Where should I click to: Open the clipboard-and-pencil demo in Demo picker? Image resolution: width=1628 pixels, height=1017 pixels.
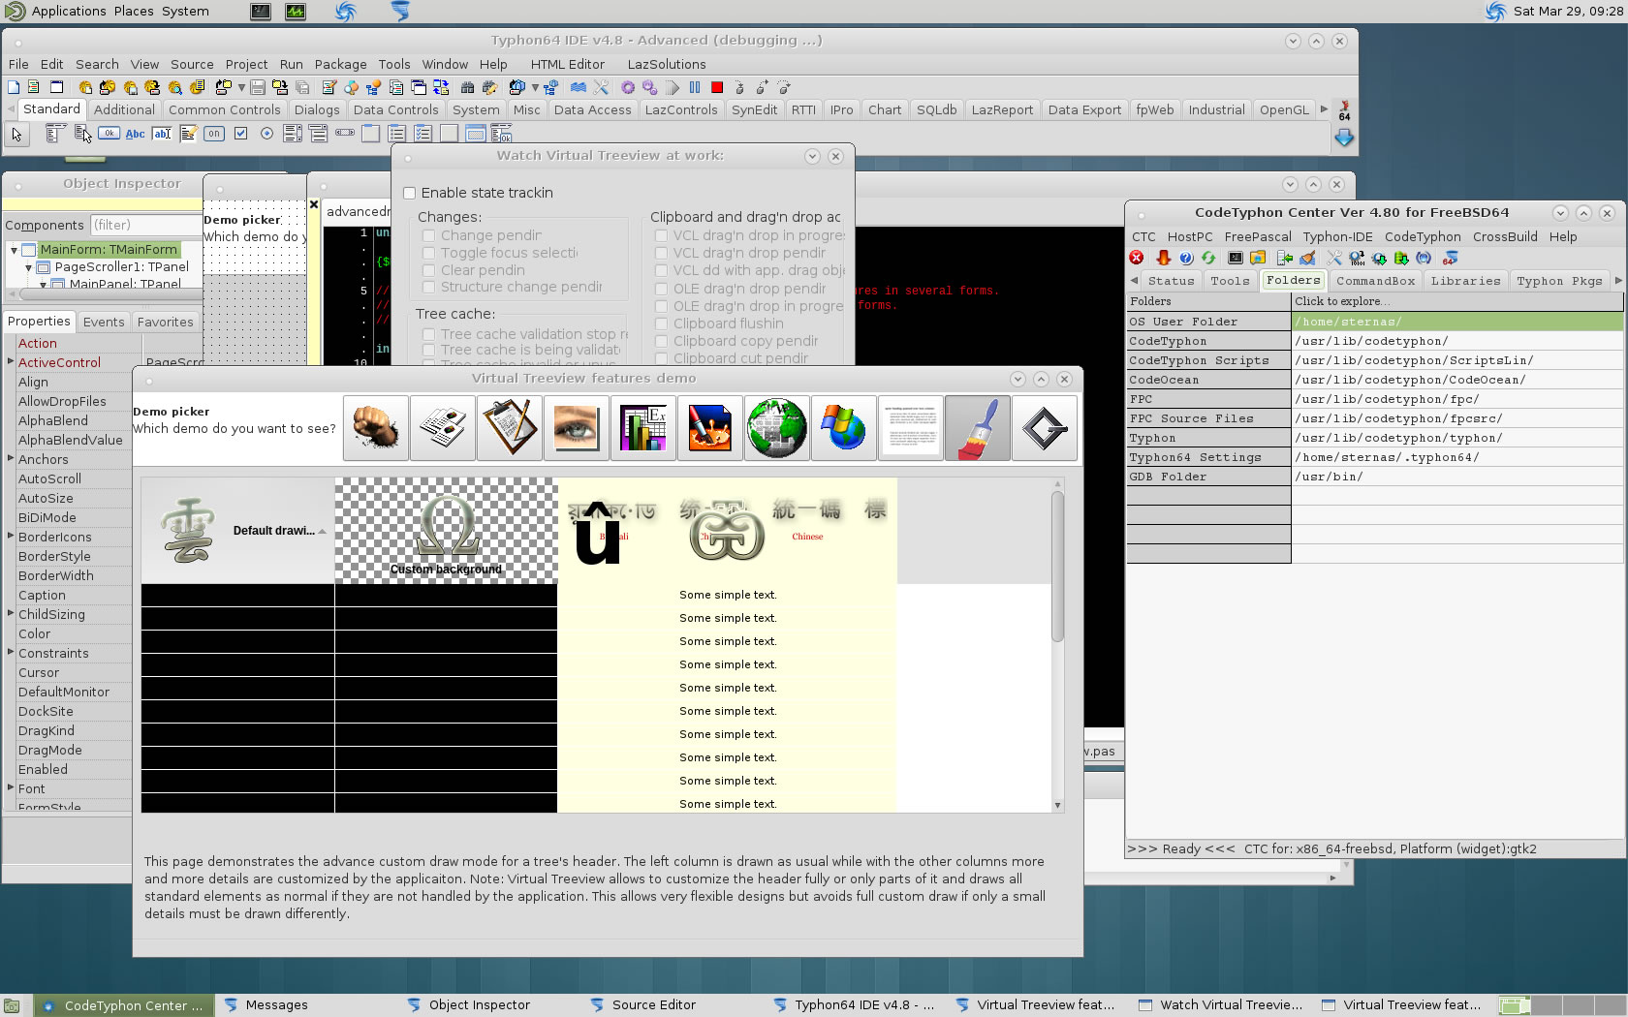510,428
